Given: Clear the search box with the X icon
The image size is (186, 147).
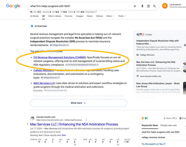Looking at the screenshot, I should (x=135, y=6).
